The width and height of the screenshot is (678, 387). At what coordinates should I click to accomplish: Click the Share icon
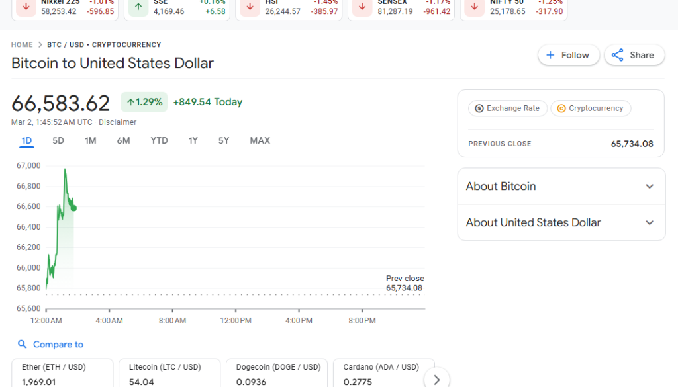pyautogui.click(x=617, y=55)
